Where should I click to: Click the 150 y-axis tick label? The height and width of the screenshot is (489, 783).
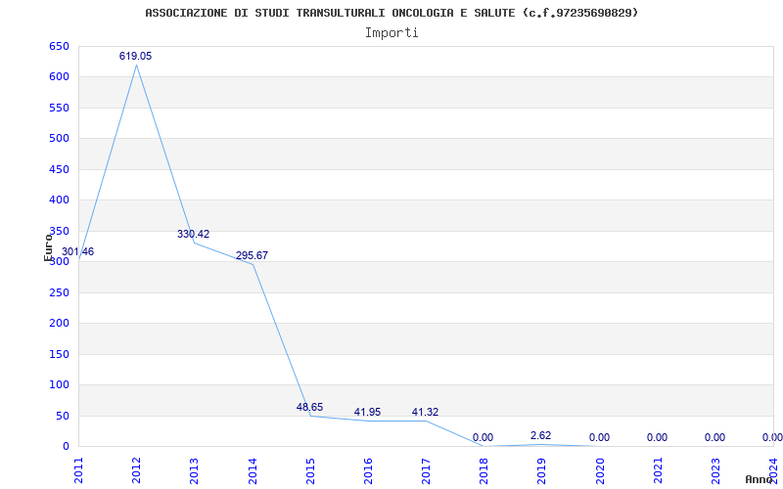(x=59, y=354)
